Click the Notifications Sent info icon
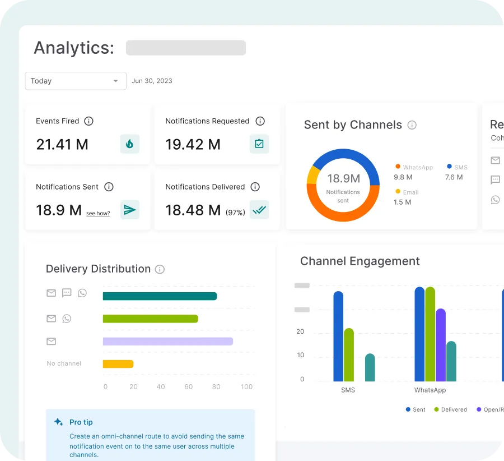Viewport: 504px width, 461px height. point(109,187)
